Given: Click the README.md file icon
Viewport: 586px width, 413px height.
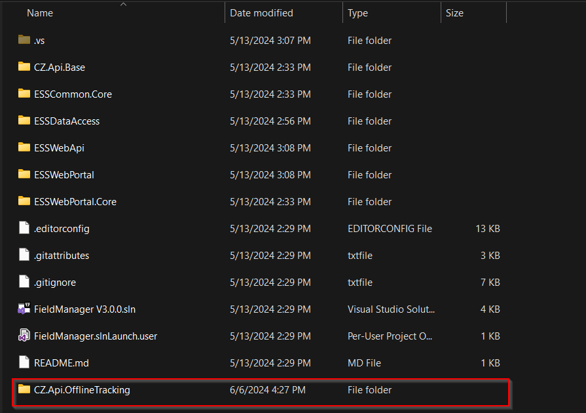Looking at the screenshot, I should [24, 362].
